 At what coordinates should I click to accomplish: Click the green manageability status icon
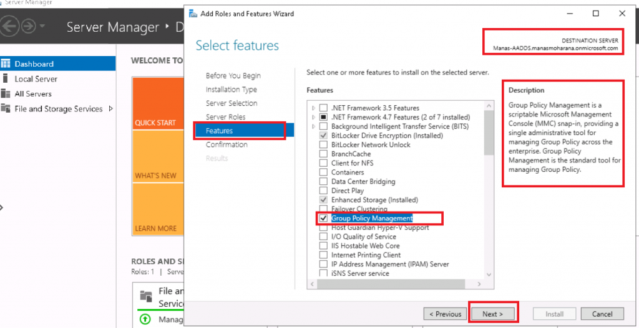[x=145, y=321]
